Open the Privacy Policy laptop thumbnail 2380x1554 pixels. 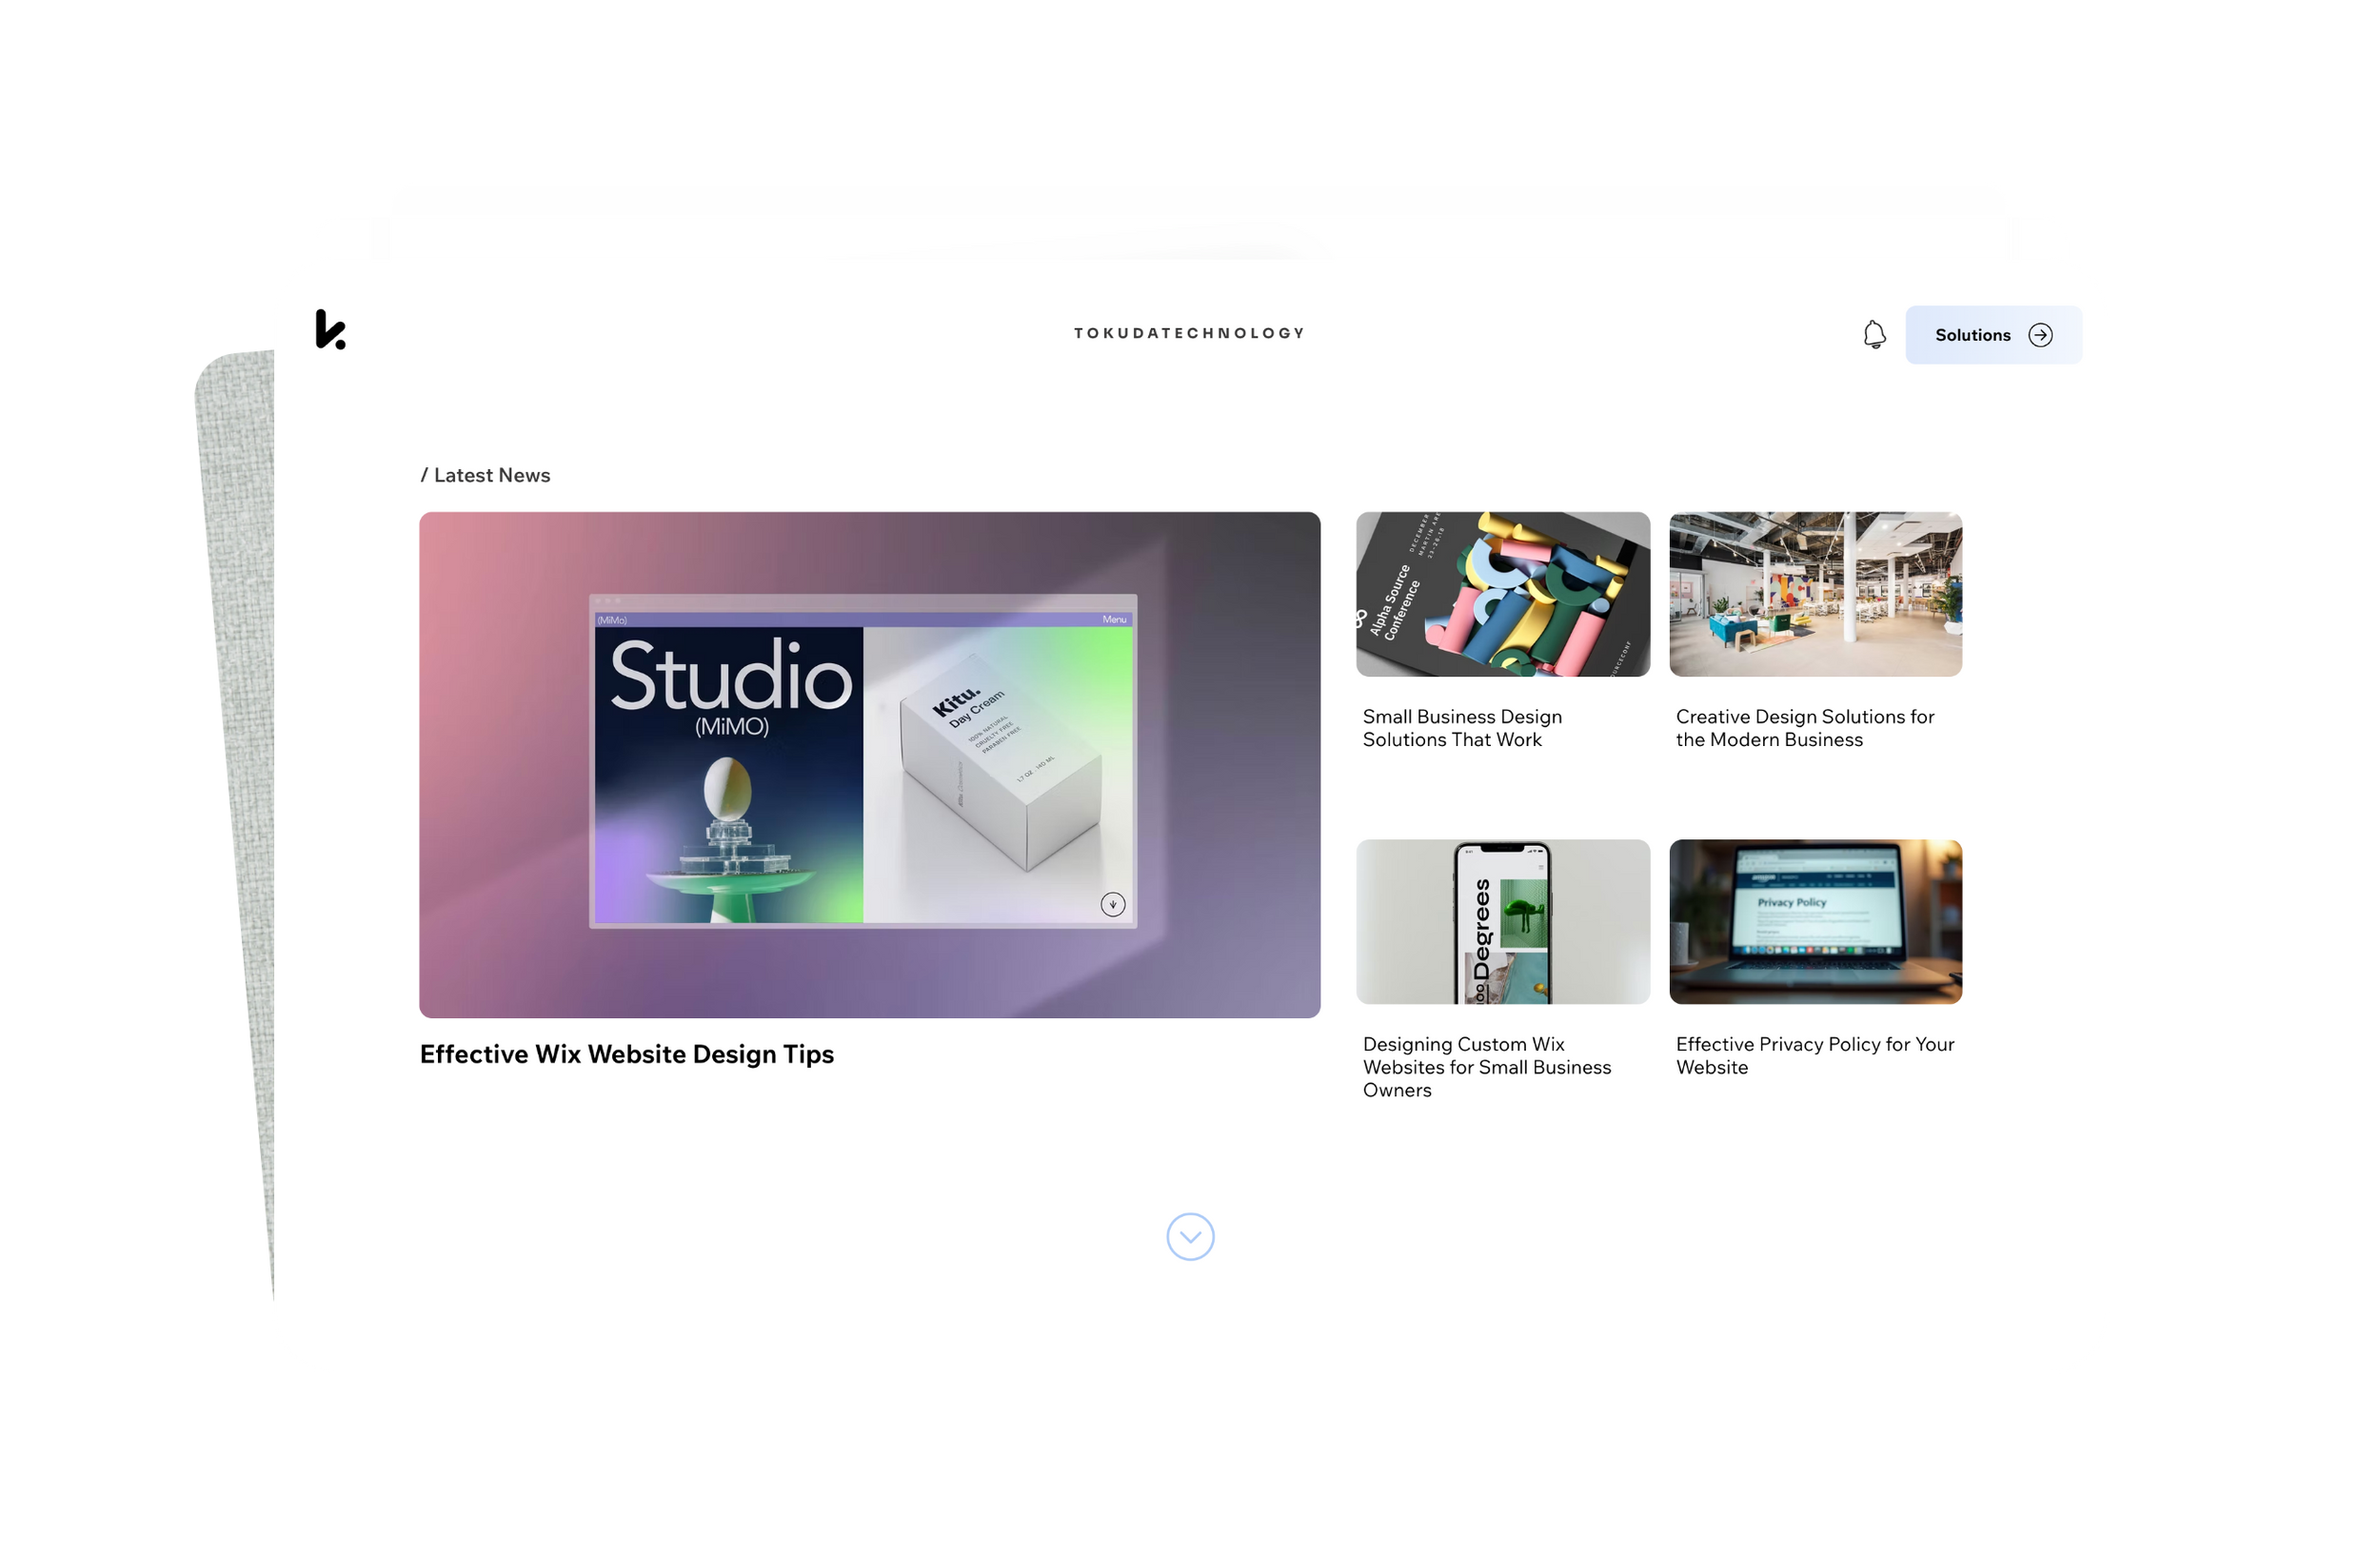coord(1815,921)
